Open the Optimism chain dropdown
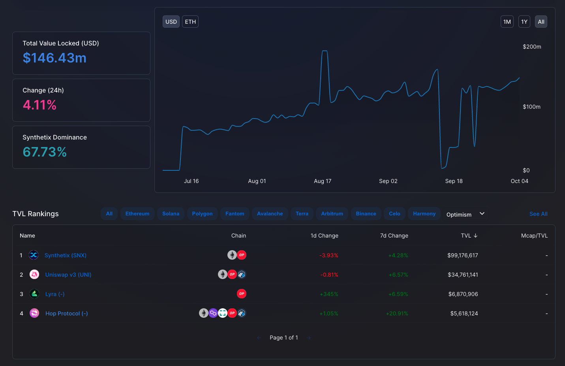Viewport: 565px width, 366px height. point(466,214)
